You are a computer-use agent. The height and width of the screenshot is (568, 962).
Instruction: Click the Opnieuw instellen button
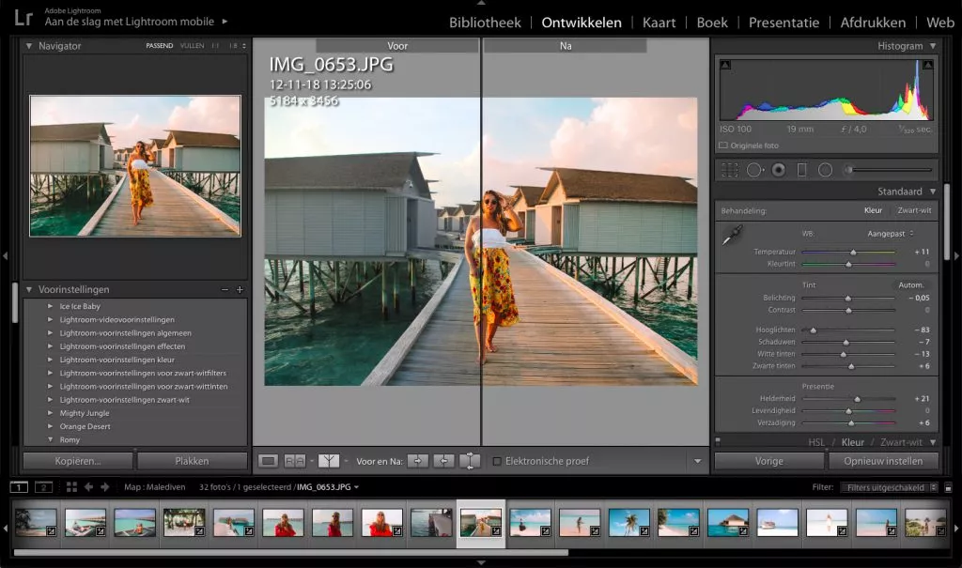click(883, 461)
